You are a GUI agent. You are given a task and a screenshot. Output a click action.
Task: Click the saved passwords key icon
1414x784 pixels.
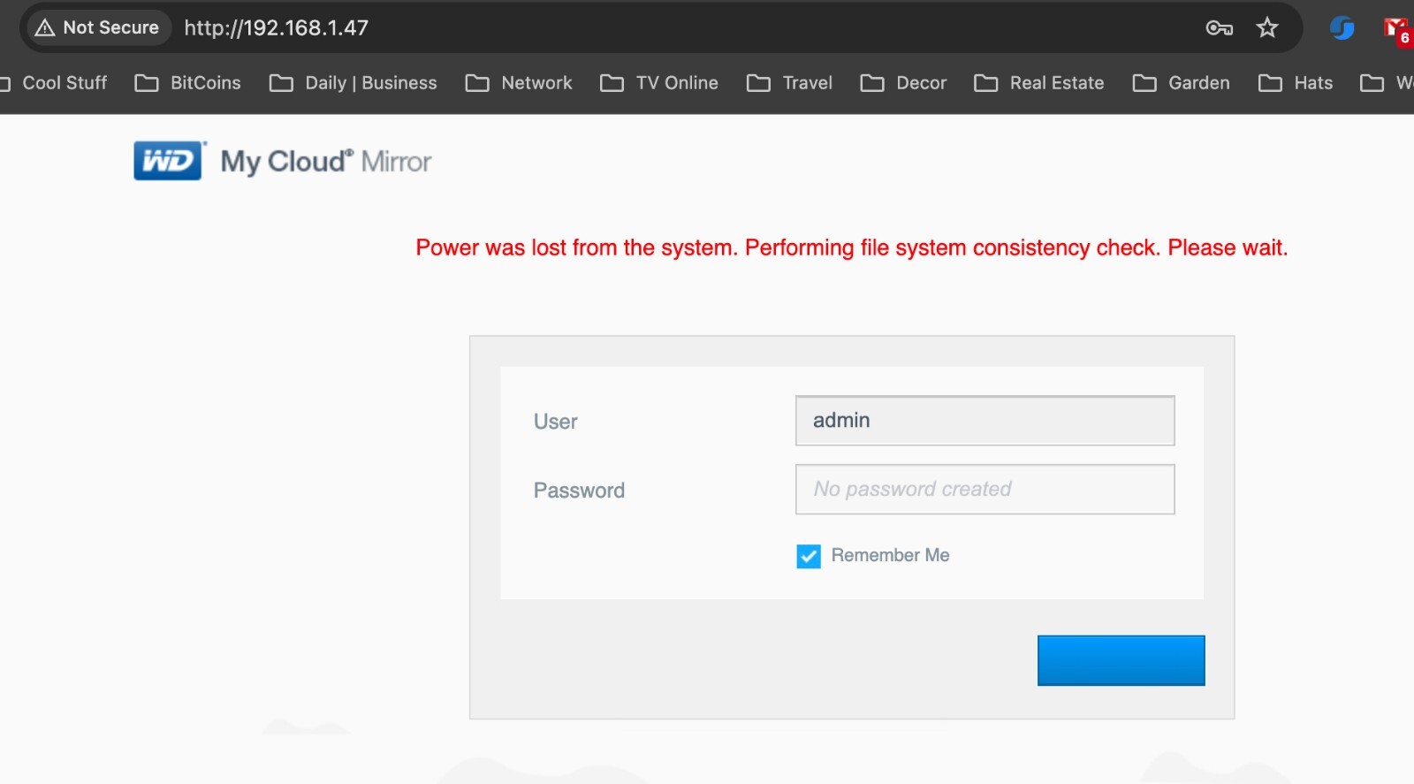1219,27
